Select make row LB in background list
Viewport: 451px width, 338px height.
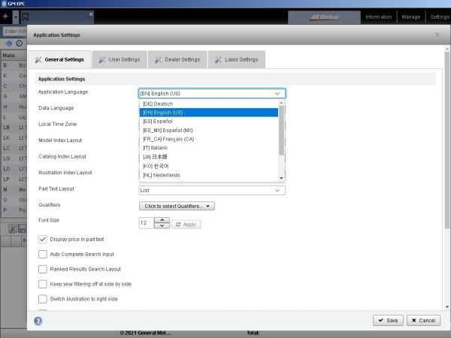coord(14,128)
